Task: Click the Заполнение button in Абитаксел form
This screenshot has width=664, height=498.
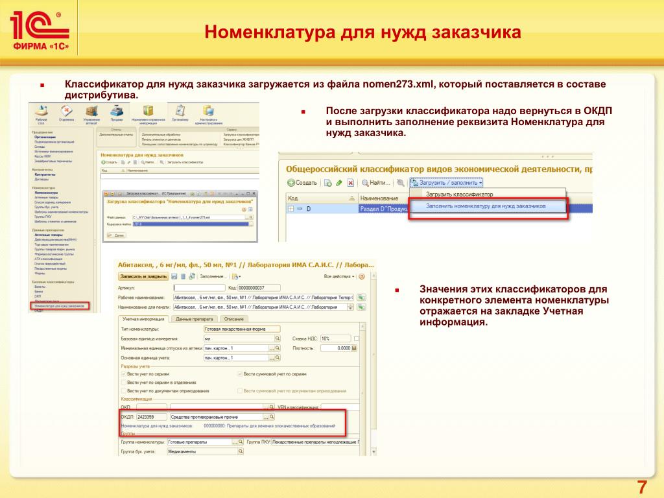Action: point(213,276)
